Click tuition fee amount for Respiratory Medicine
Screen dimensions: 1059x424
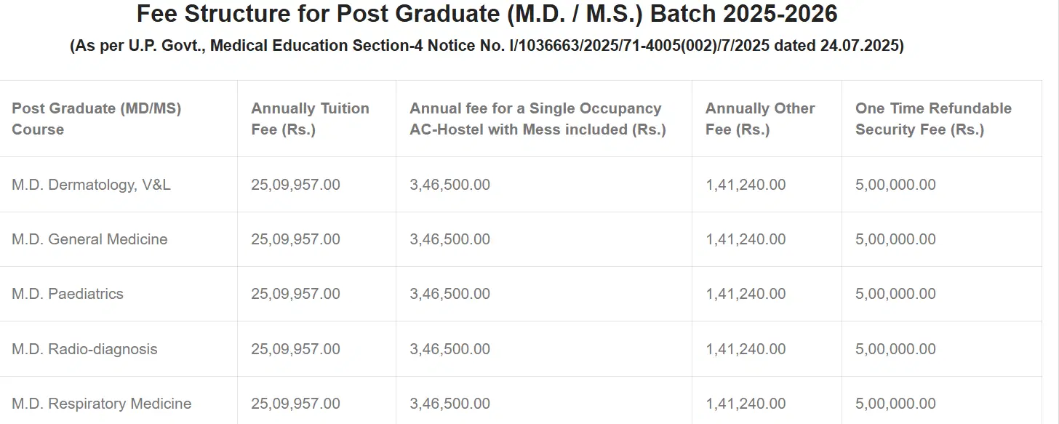295,404
